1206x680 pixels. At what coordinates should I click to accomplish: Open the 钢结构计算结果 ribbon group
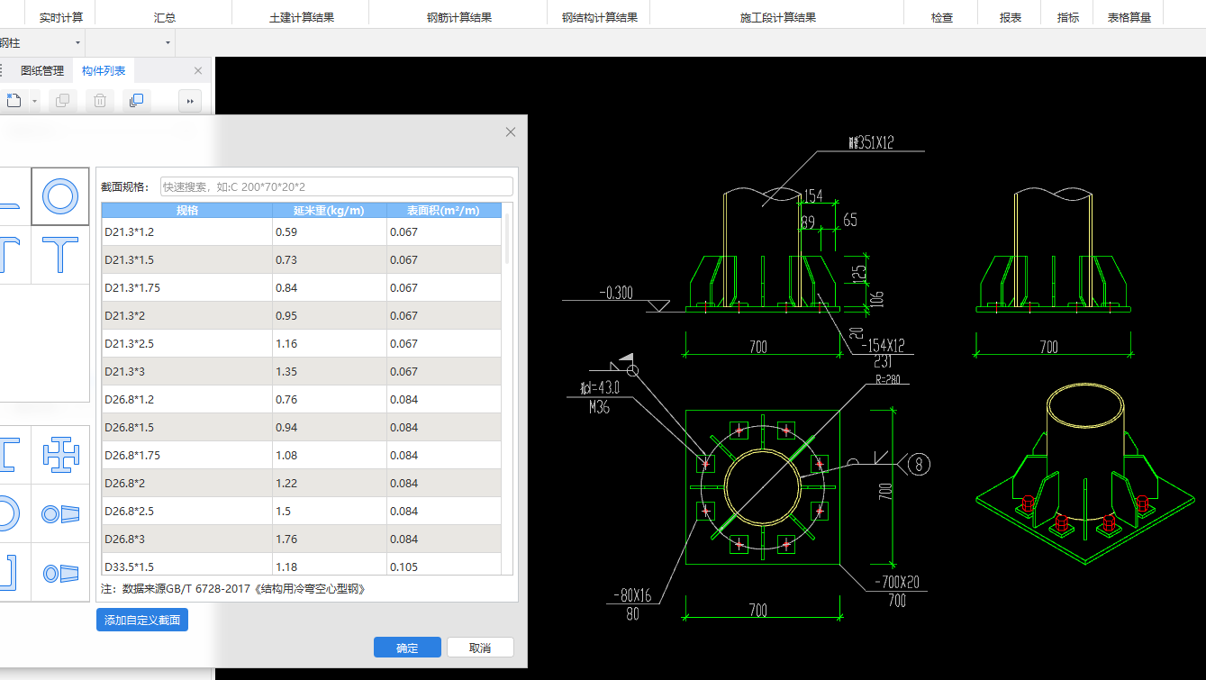click(x=600, y=18)
